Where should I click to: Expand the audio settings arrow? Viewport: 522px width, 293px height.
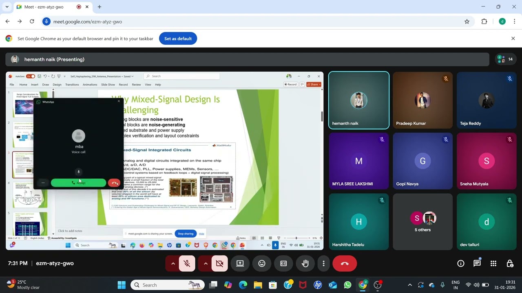click(x=173, y=263)
